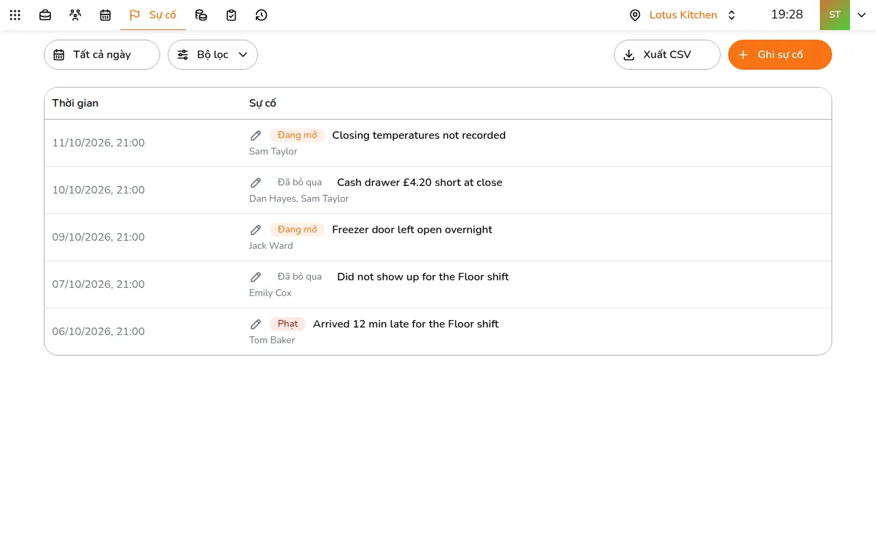This screenshot has width=876, height=547.
Task: Click the 10/10/2026, 21:00 time cell
Action: click(x=99, y=190)
